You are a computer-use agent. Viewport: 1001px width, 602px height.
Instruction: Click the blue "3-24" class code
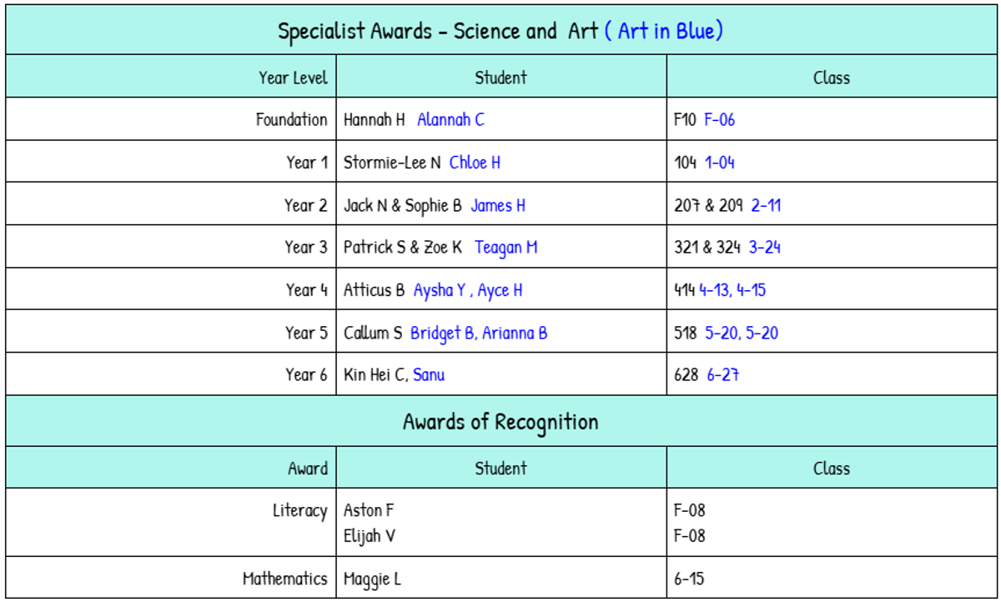[765, 248]
